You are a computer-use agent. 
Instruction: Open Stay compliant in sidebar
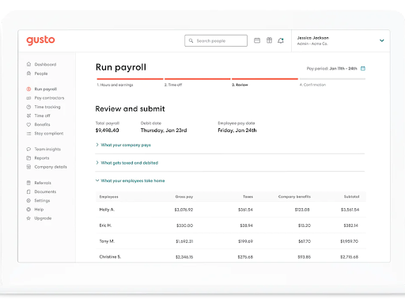pos(49,134)
